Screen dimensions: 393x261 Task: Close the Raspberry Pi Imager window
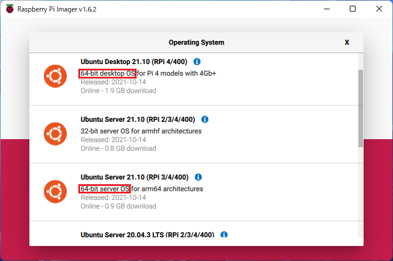(x=379, y=9)
